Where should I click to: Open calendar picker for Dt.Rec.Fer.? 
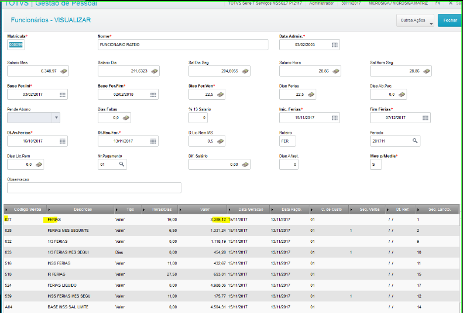pos(153,141)
